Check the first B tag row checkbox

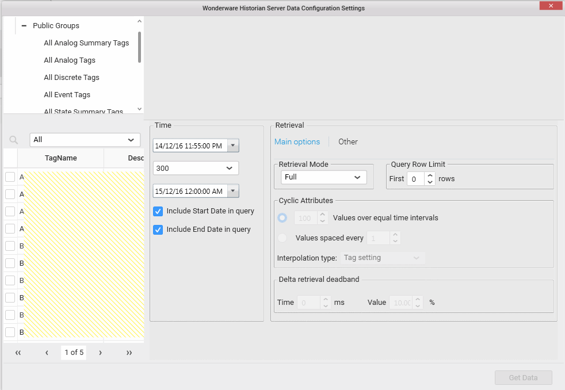10,246
